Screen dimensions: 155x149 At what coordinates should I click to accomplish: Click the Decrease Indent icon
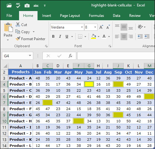[140, 36]
